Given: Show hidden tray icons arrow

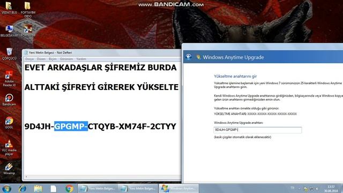Looking at the screenshot, I should pyautogui.click(x=299, y=189).
